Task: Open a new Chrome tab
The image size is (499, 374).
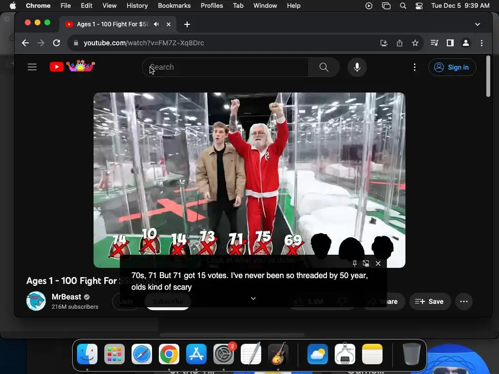Action: [x=187, y=24]
